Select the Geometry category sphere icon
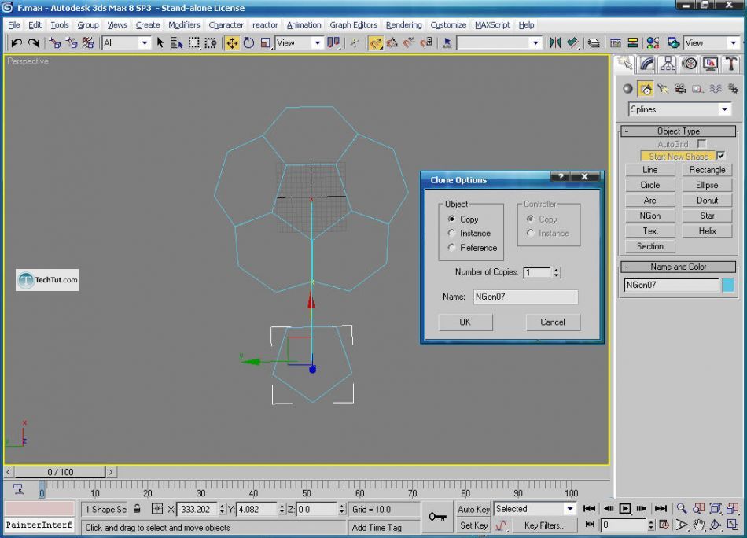This screenshot has height=538, width=747. pos(628,89)
